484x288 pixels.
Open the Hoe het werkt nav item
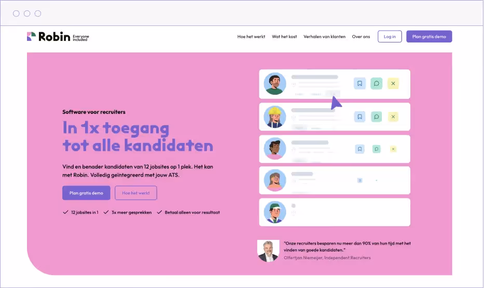coord(251,36)
